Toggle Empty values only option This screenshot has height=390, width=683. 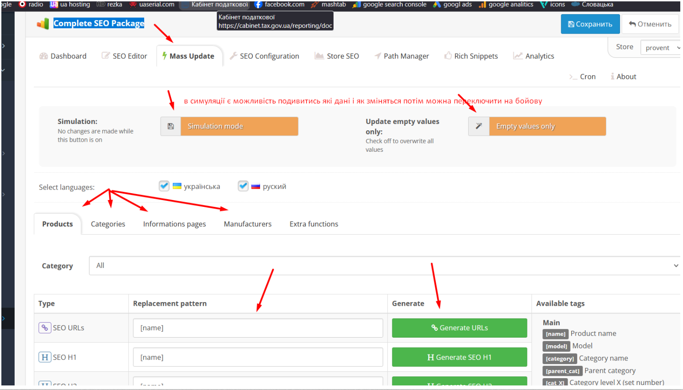click(x=547, y=126)
